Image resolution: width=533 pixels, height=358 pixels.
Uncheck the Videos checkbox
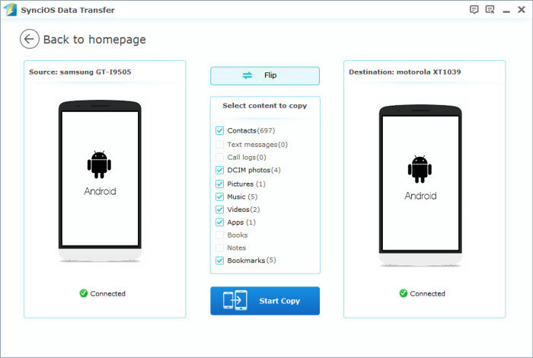click(x=219, y=209)
